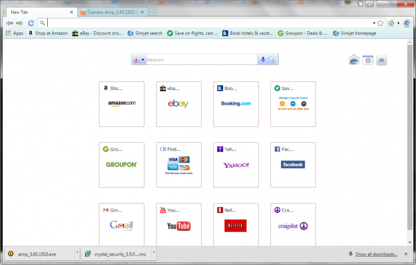Open the Book hotels & vacations bookmark
Screen dimensions: 416x265
coord(247,33)
